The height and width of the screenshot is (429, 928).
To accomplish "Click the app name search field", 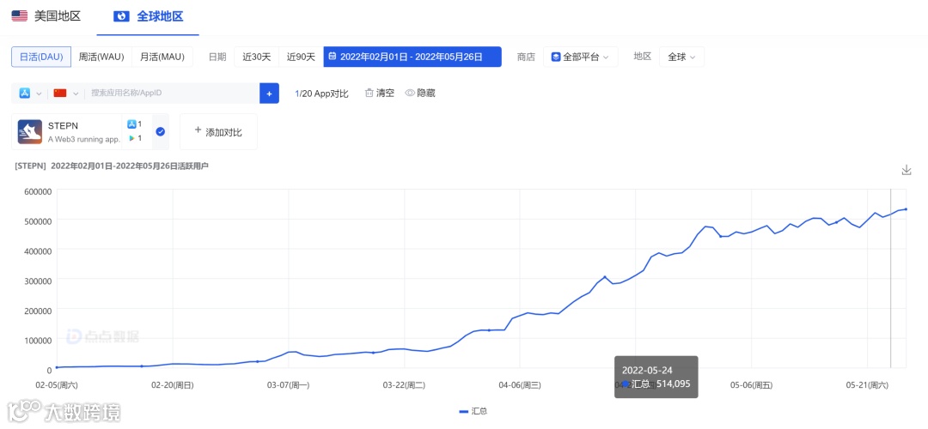I will [172, 94].
